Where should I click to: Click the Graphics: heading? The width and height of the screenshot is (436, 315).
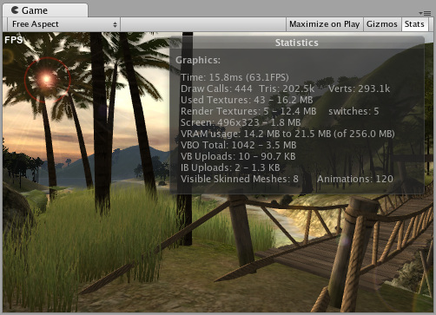tap(198, 60)
